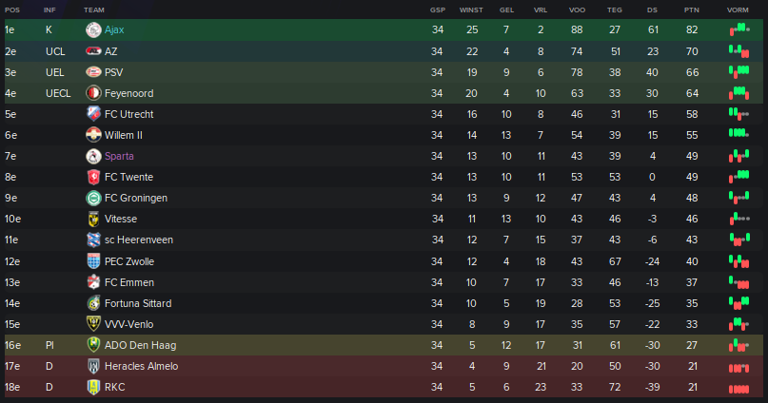Sort table by DS column header
This screenshot has width=768, height=403.
coord(652,10)
